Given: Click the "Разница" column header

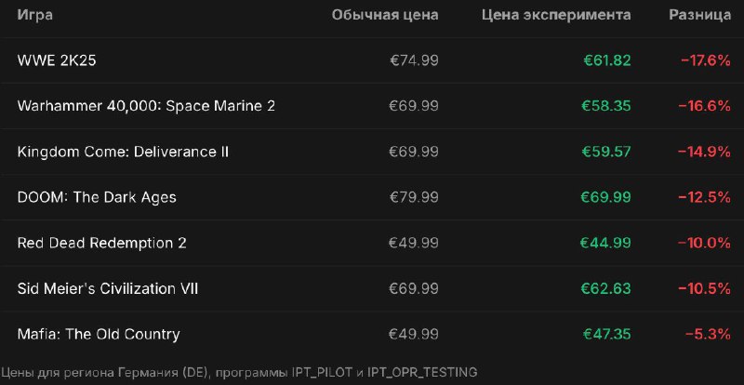Looking at the screenshot, I should tap(699, 15).
